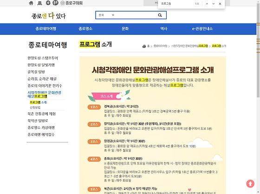The height and width of the screenshot is (194, 260).
Task: Click the 프로그램 소개 page title
Action: pyautogui.click(x=96, y=44)
